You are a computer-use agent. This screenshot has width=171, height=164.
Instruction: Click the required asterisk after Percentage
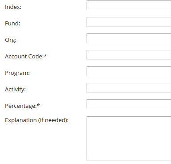[38, 105]
